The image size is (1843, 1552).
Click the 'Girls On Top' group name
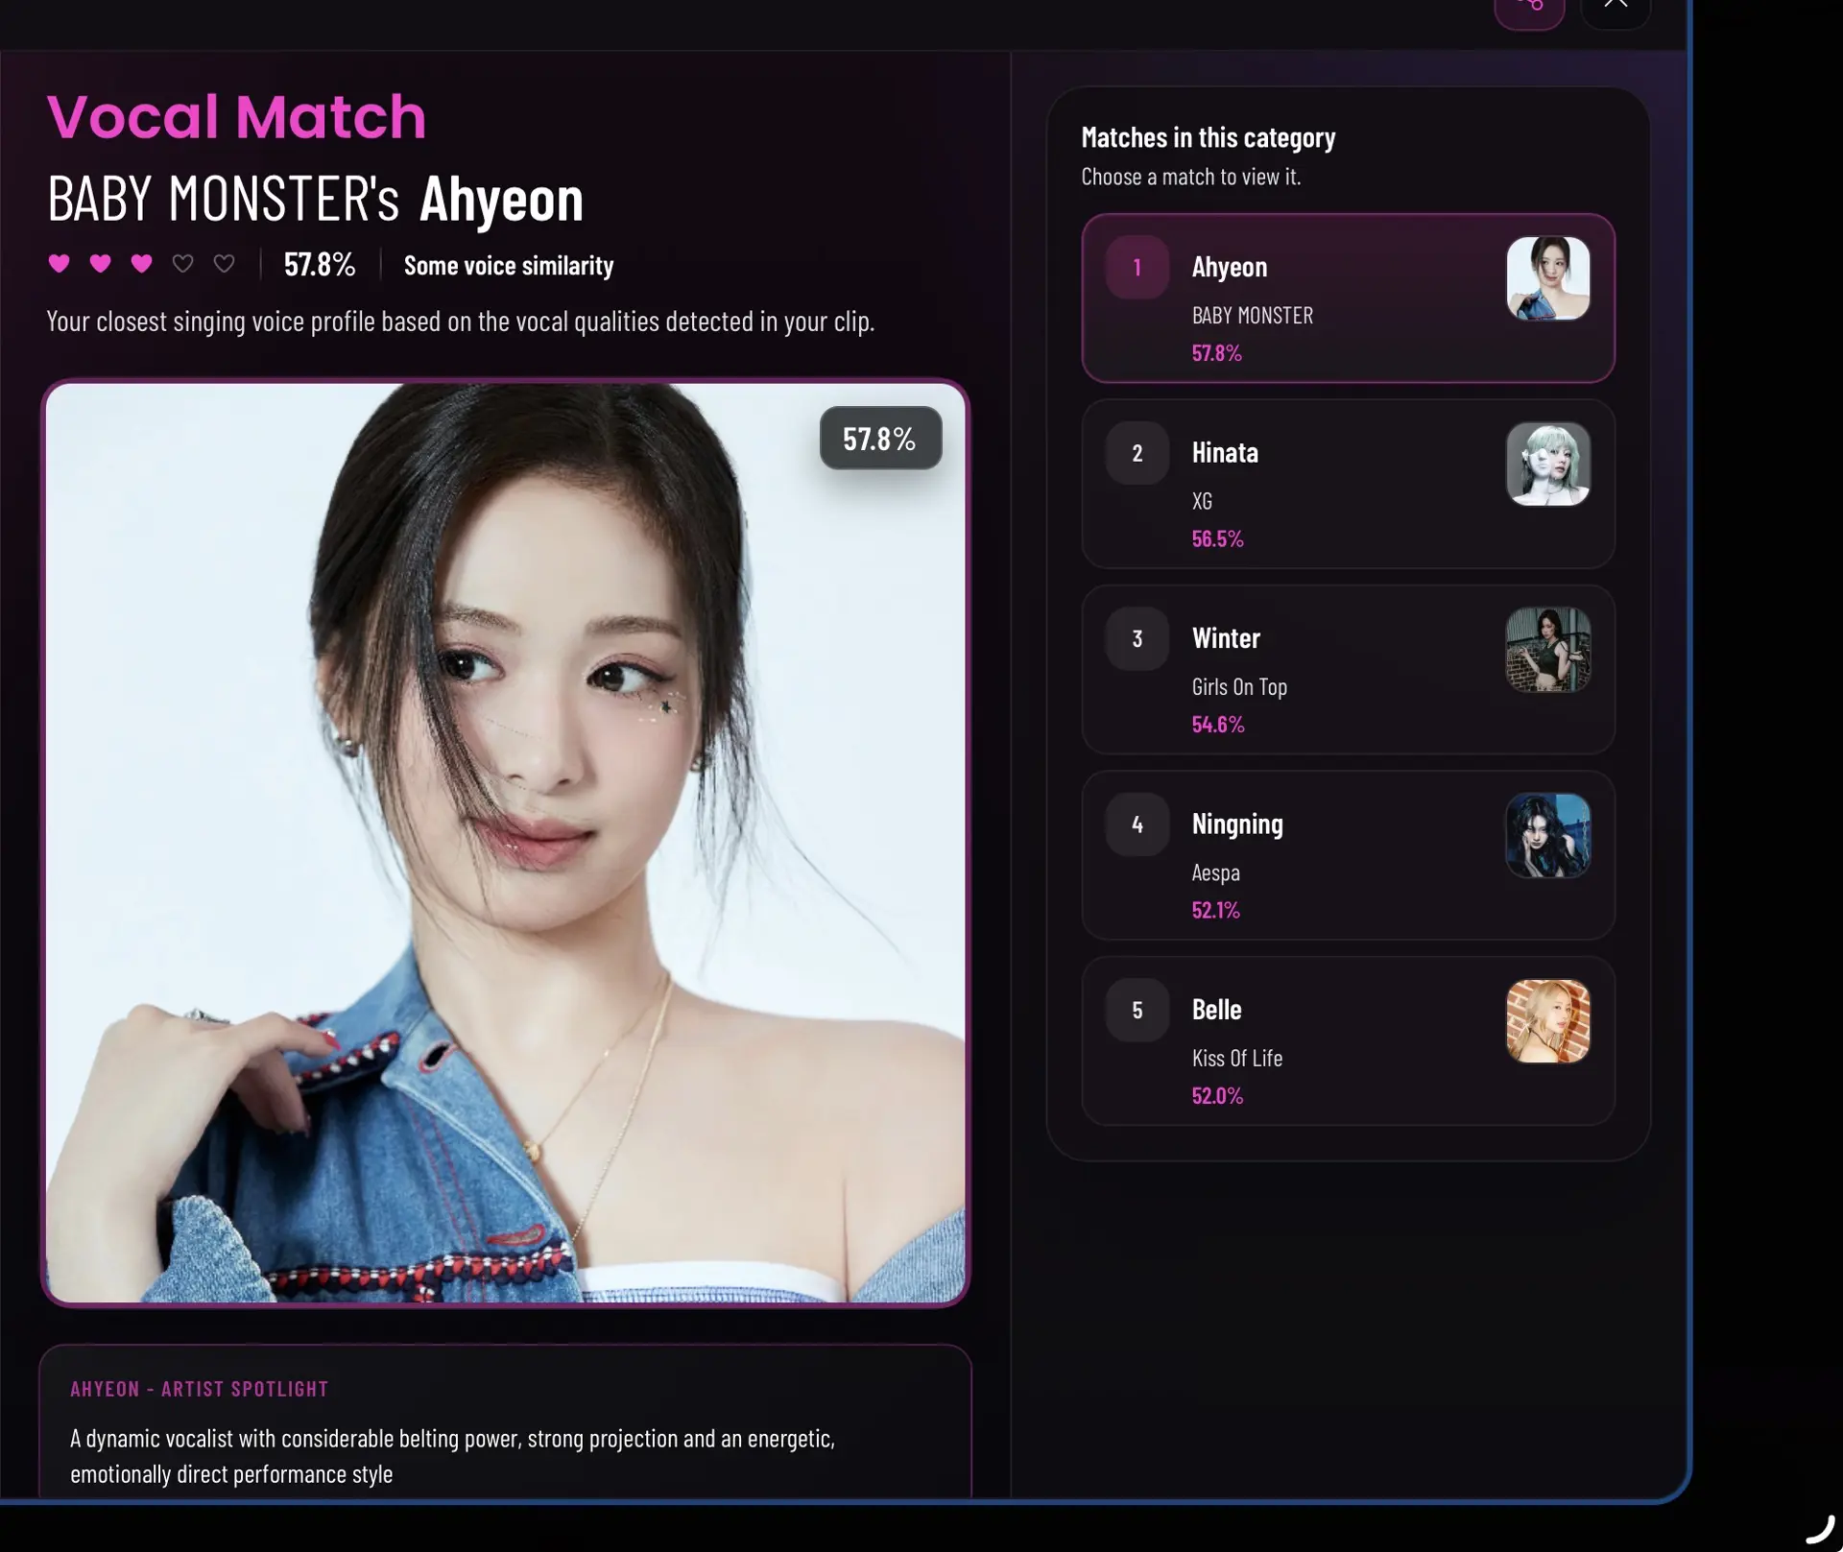tap(1239, 687)
